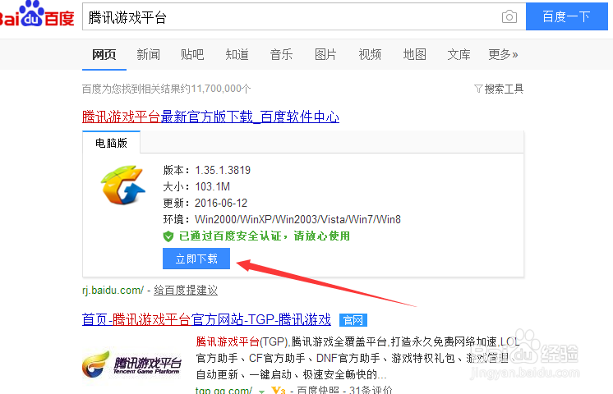613x394 pixels.
Task: Go to Baidu home via logo
Action: point(37,14)
